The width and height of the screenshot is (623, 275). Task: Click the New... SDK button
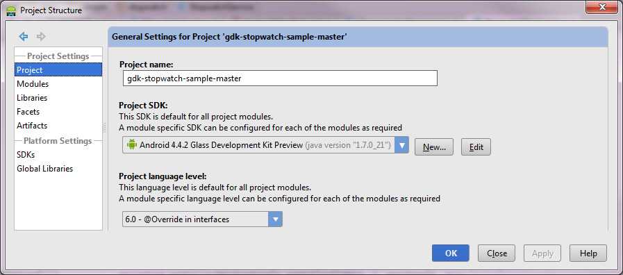coord(434,147)
